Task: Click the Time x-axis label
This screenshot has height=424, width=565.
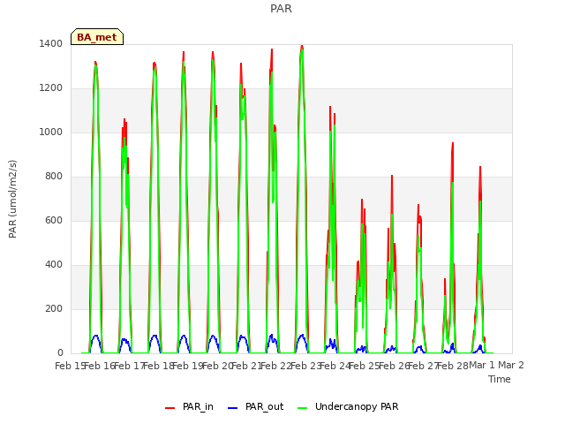Action: click(500, 379)
